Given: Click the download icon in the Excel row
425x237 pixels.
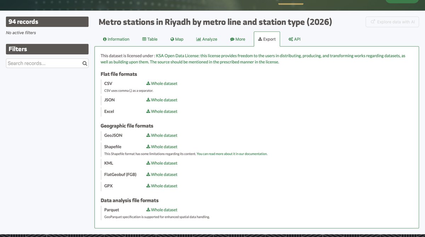Looking at the screenshot, I should 148,111.
